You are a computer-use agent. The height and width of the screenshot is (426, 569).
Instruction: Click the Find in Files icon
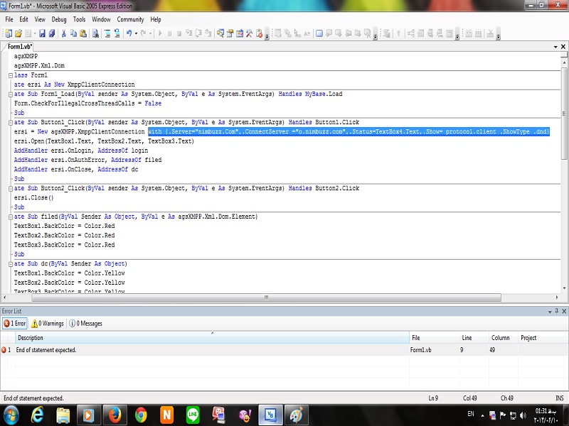(x=95, y=33)
